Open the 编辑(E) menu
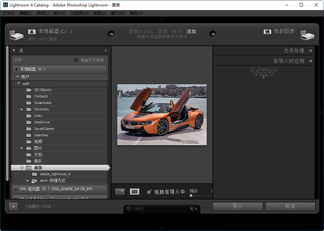324x231 pixels. [26, 13]
